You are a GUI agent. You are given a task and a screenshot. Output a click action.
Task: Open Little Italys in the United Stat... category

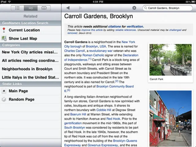pyautogui.click(x=31, y=77)
